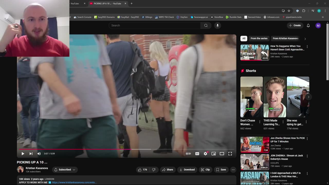The width and height of the screenshot is (329, 185).
Task: Open THIS Made Learning short
Action: pyautogui.click(x=275, y=97)
